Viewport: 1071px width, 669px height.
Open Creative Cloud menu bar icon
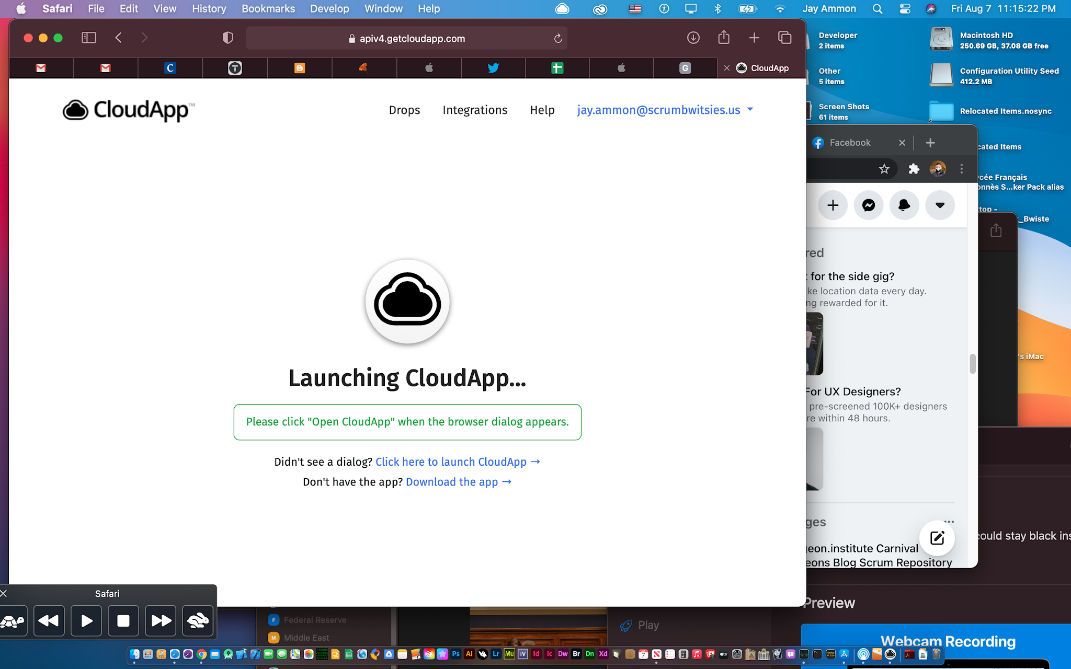tap(600, 9)
